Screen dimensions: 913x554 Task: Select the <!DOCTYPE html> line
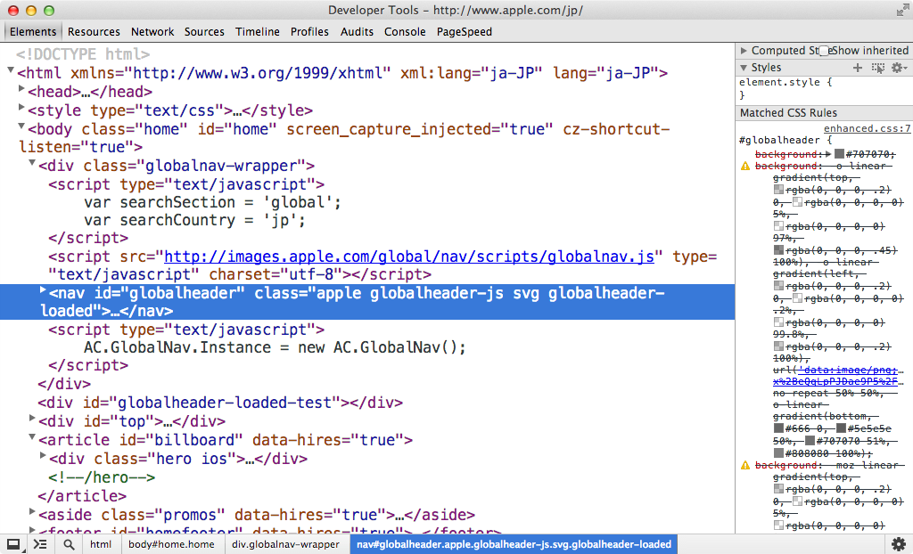83,54
